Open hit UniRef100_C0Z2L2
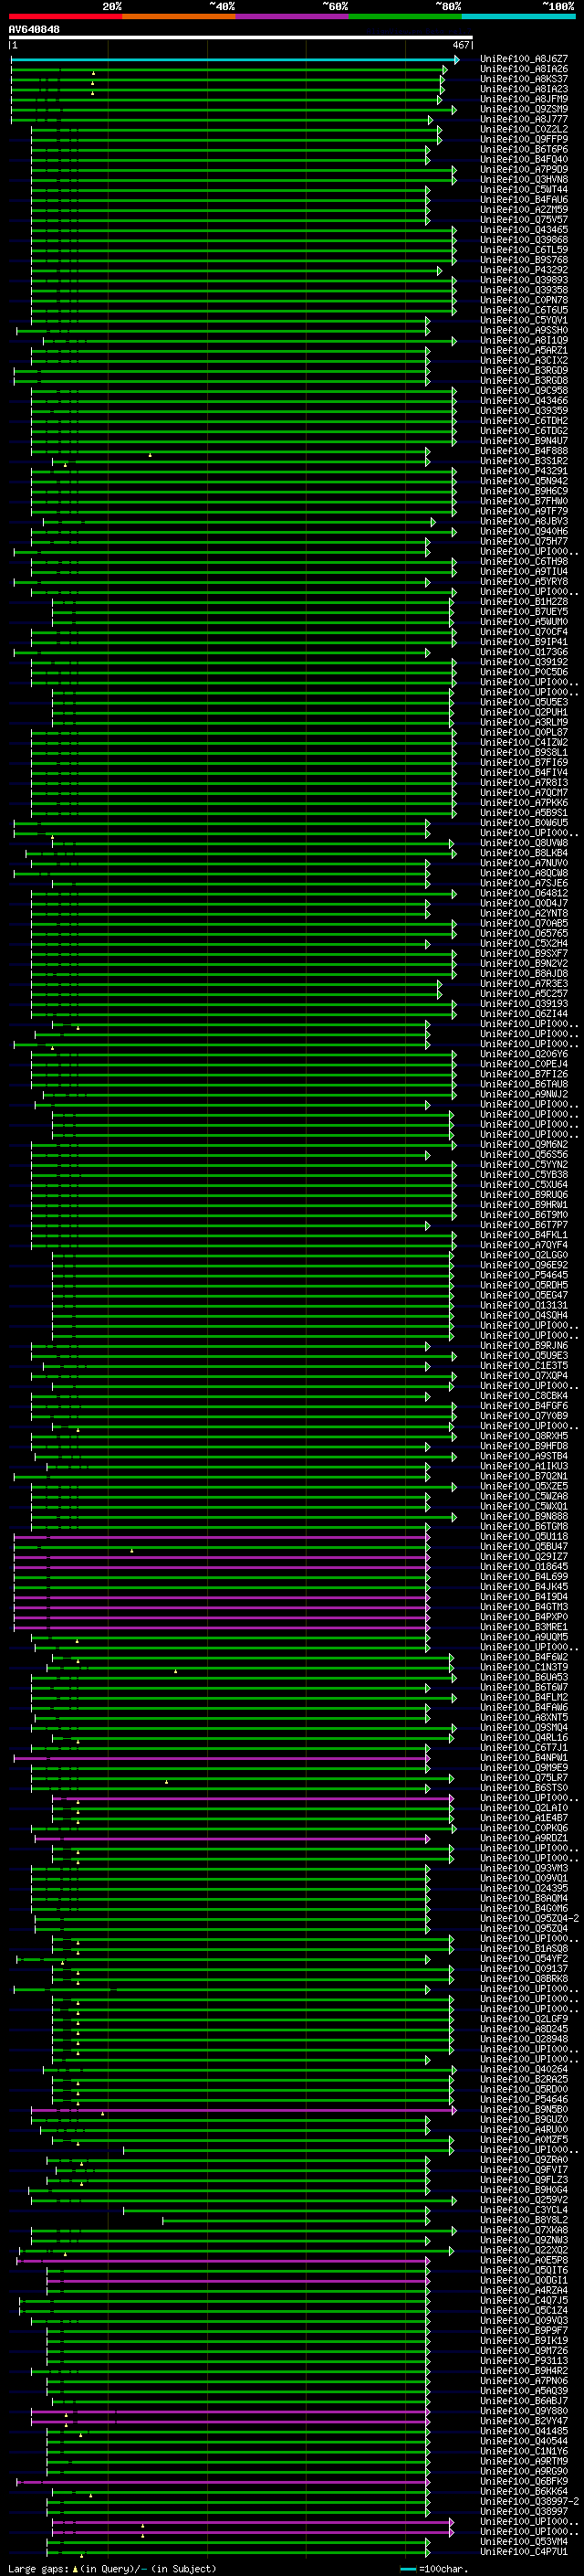The width and height of the screenshot is (584, 2576). [x=524, y=129]
